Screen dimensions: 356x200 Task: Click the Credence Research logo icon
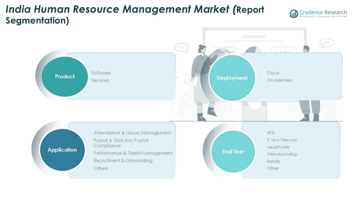(x=294, y=14)
